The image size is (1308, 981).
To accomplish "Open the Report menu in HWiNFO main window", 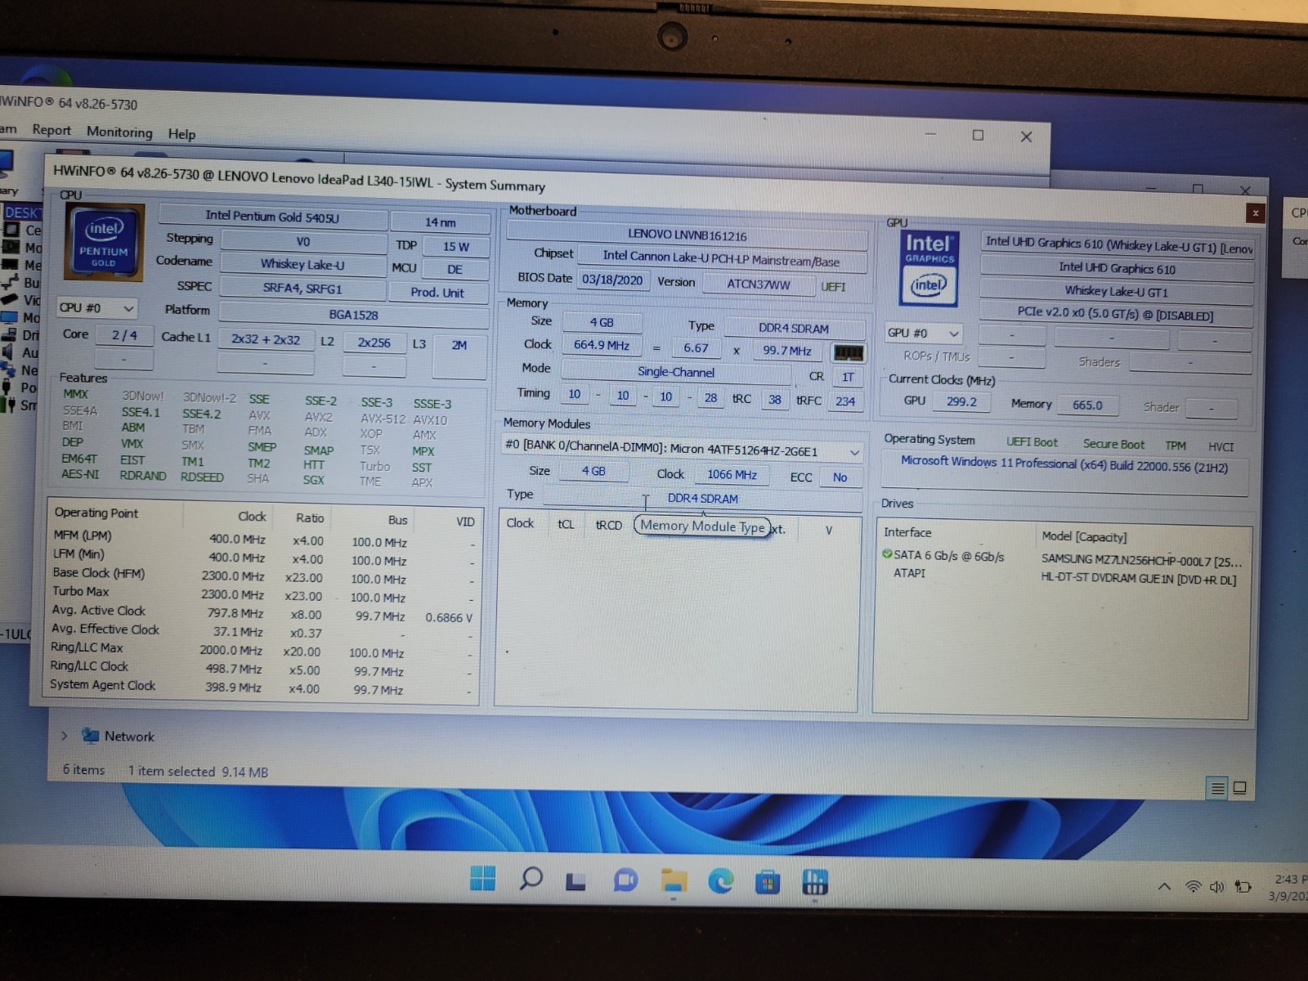I will pos(52,130).
